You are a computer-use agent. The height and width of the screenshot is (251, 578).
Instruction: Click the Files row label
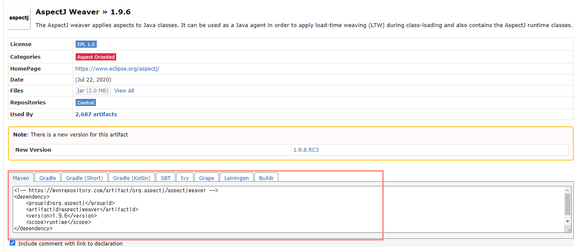[17, 90]
